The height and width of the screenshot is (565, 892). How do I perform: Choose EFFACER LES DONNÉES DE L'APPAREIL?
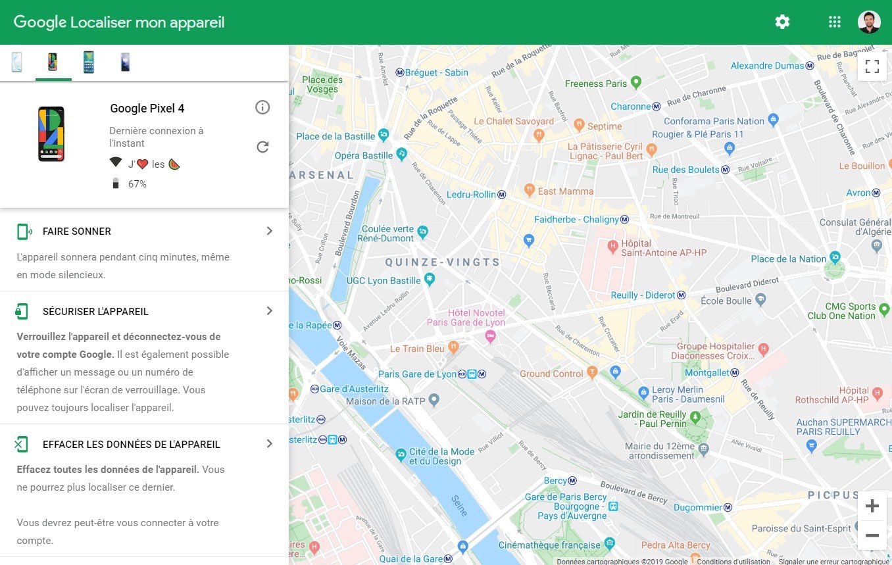click(x=132, y=445)
